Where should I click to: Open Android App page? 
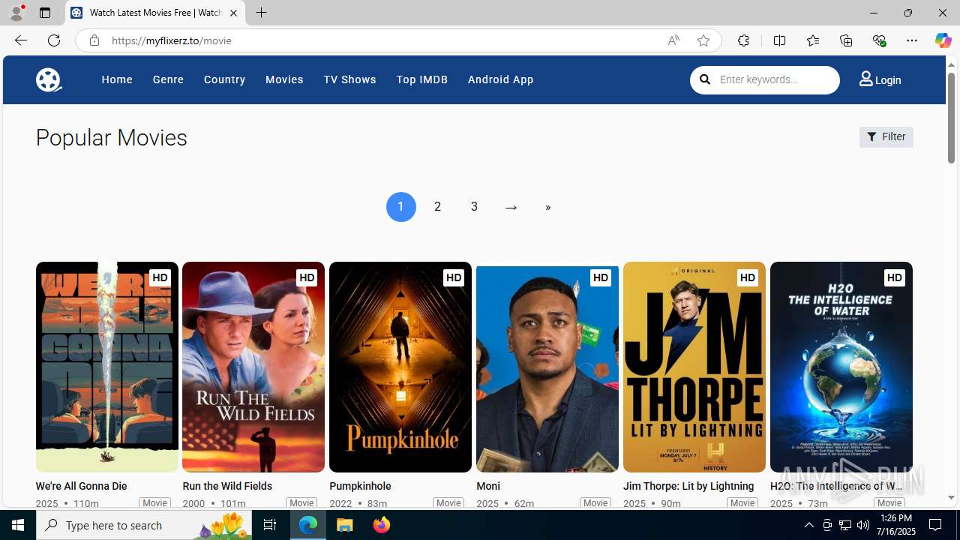point(500,79)
